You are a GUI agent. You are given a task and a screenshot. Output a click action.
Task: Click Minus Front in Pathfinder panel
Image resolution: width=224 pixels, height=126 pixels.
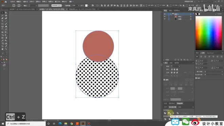coord(169,113)
